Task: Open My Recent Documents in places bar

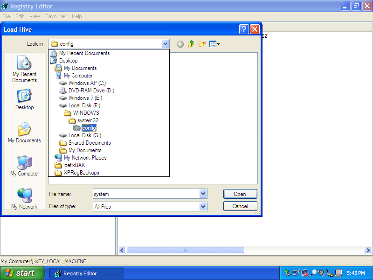Action: 25,69
